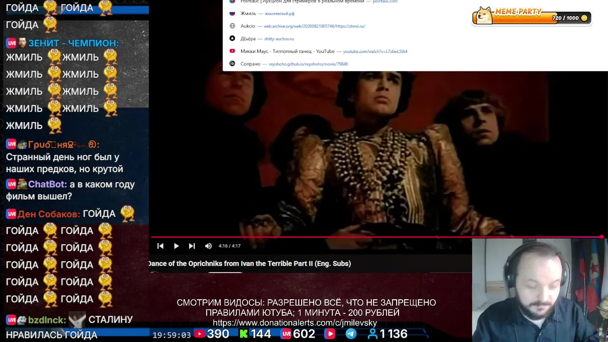Click the YouTube favicon beside Микки Маус
608x342 pixels.
point(232,51)
